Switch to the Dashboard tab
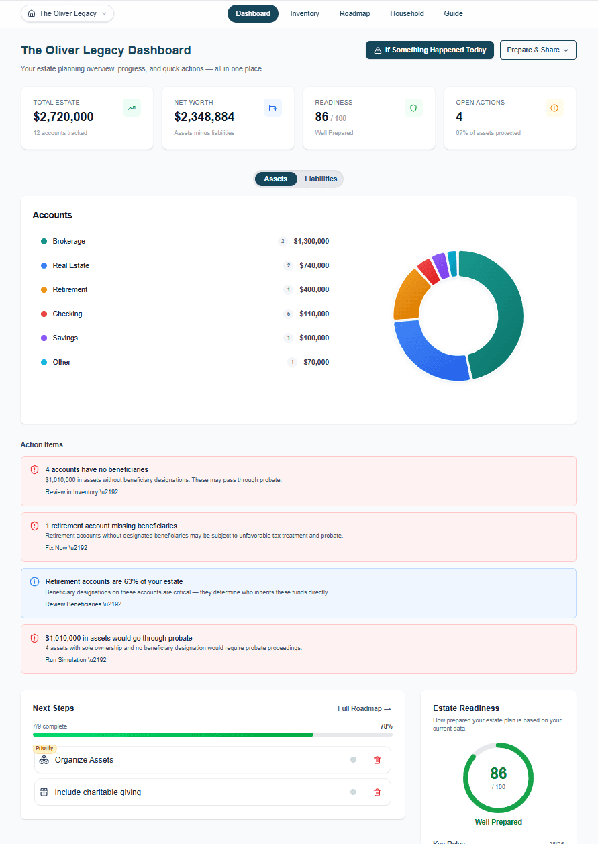The height and width of the screenshot is (844, 598). pos(253,13)
